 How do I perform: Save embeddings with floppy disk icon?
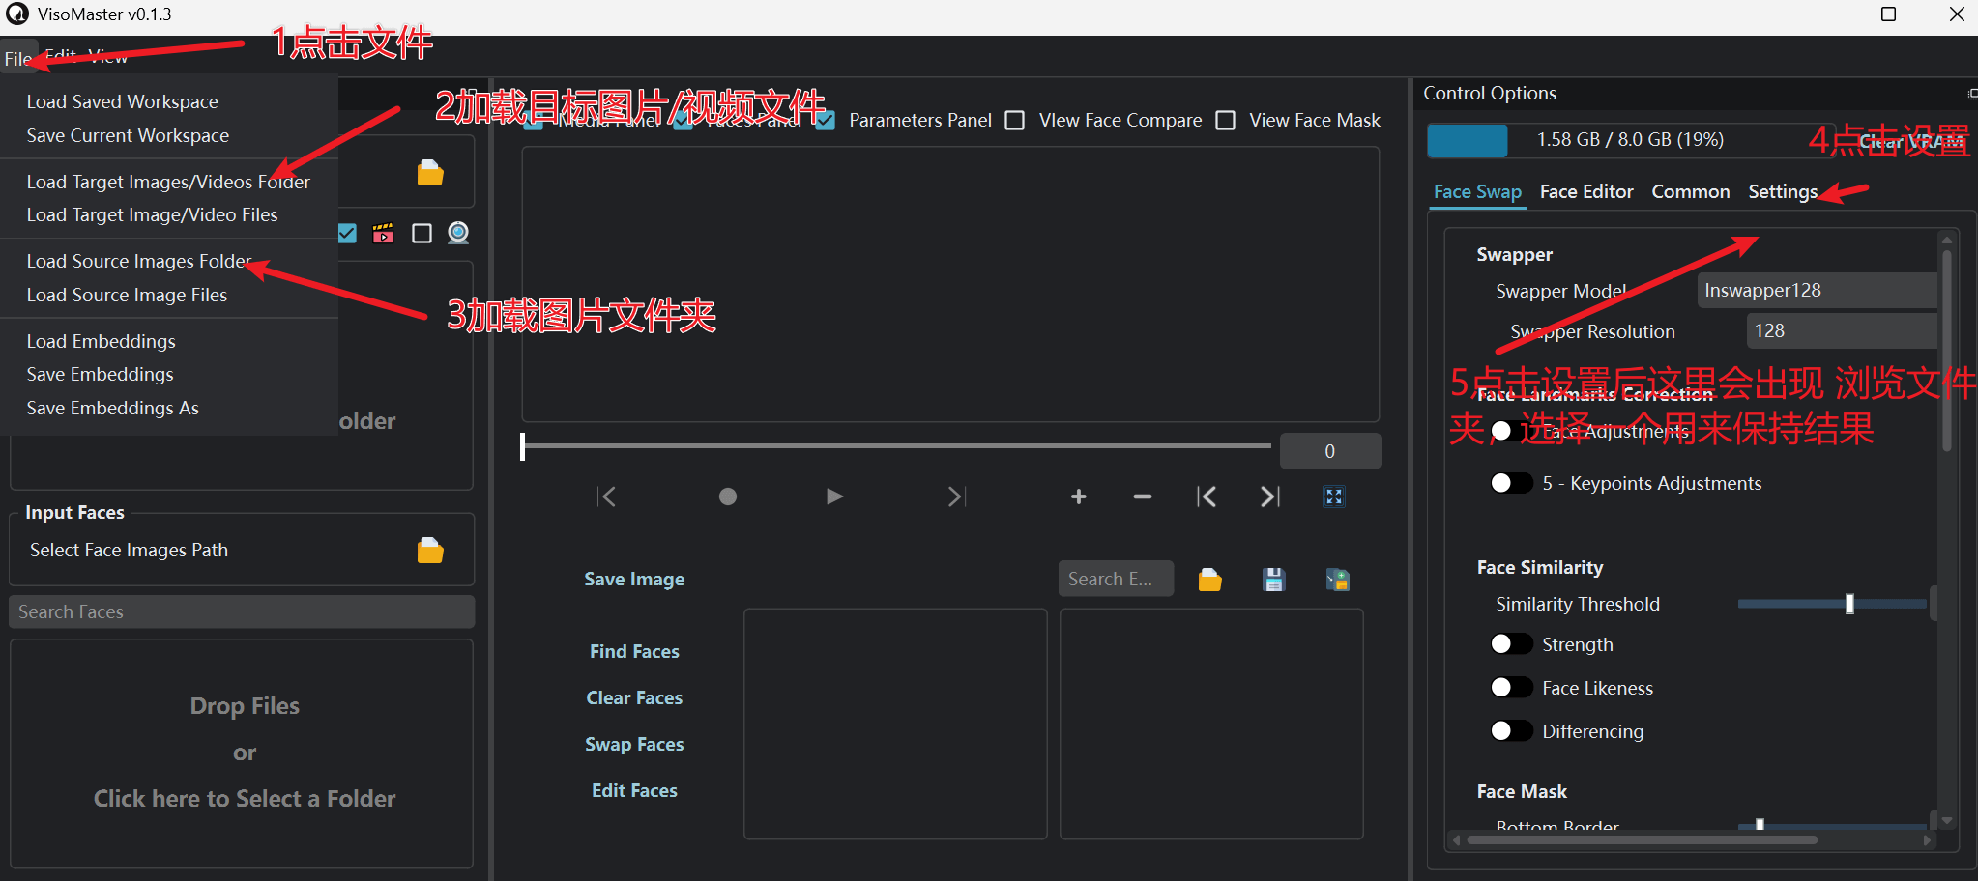point(1274,580)
